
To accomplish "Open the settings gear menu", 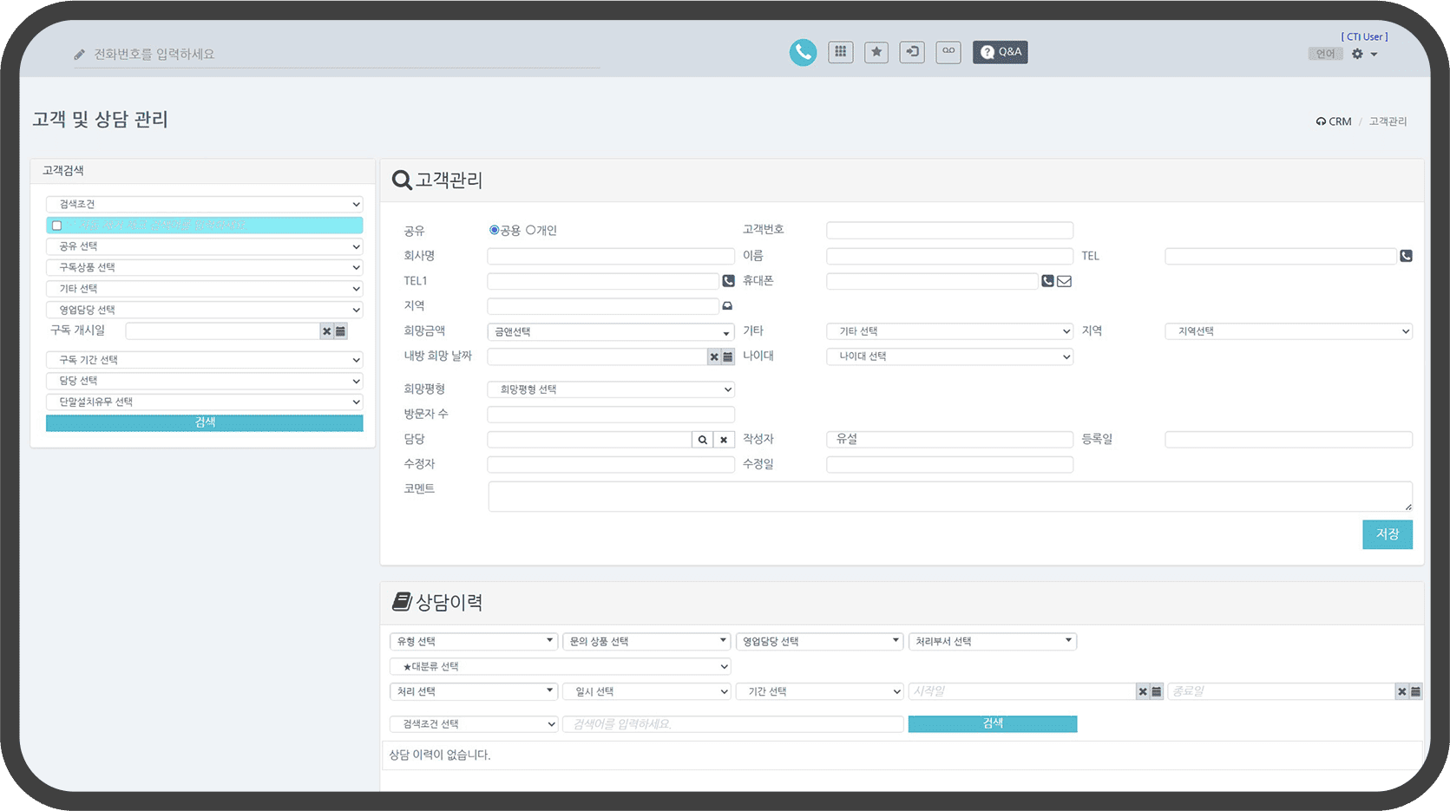I will click(x=1363, y=54).
